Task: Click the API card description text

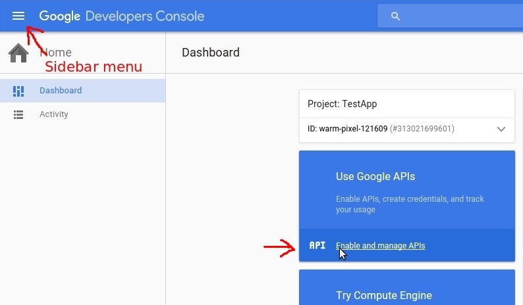Action: [x=410, y=204]
